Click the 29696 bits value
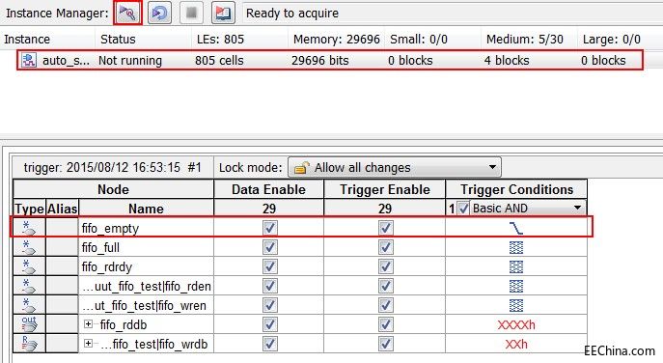This screenshot has width=663, height=363. click(x=320, y=61)
